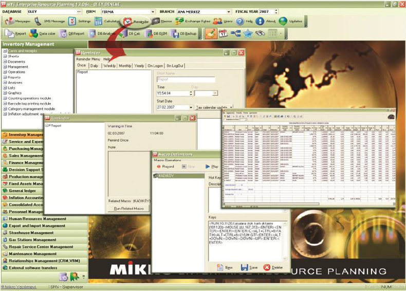Click the Mikro Yazılımevi status bar link
The image size is (406, 291).
(x=20, y=287)
